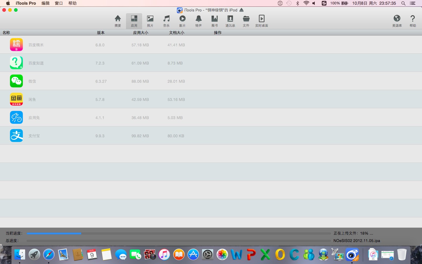Open the 资源库 resource library
This screenshot has width=422, height=264.
pos(397,21)
